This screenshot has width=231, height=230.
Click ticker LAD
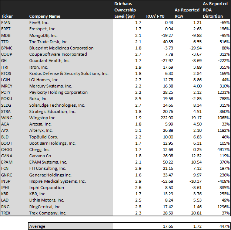coord(5,200)
